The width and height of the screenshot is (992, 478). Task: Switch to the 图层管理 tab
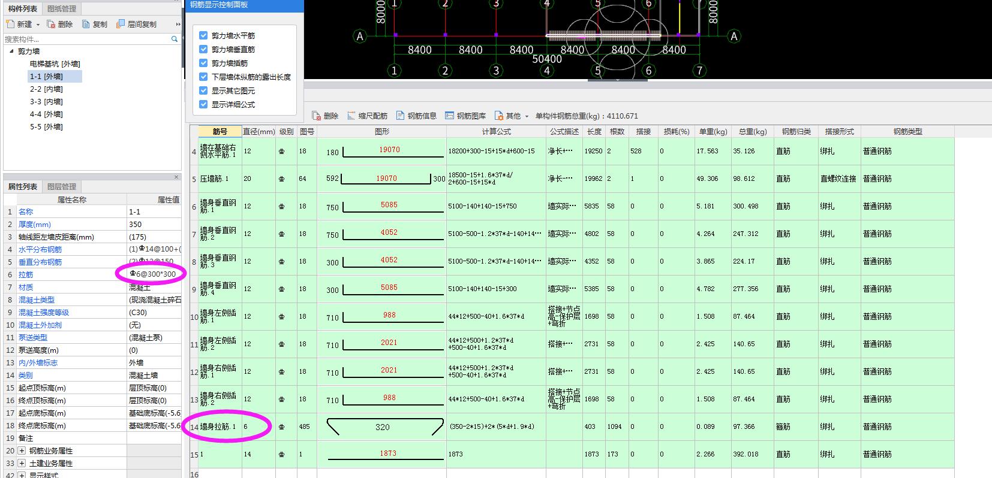61,187
